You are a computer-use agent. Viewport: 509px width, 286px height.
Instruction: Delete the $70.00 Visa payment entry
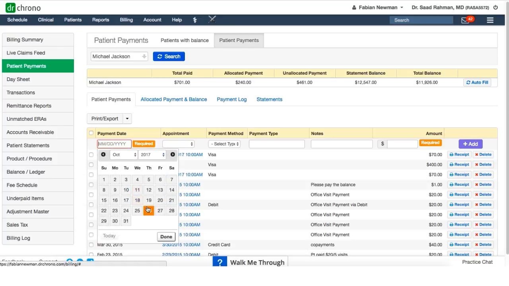click(483, 155)
